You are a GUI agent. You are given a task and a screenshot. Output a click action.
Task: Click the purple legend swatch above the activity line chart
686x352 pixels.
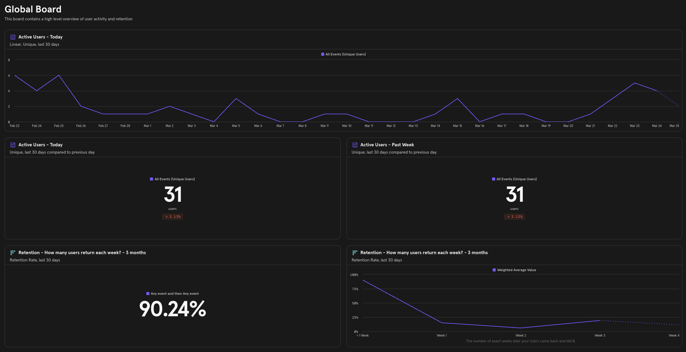[323, 54]
